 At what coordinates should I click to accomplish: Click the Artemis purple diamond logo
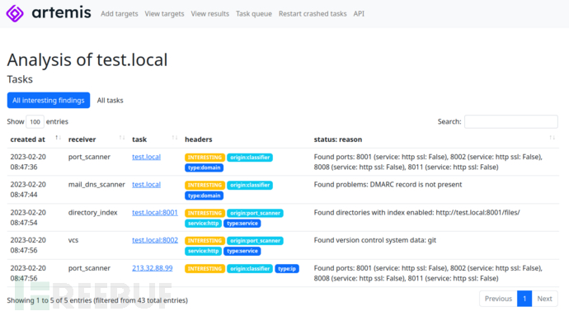point(15,13)
